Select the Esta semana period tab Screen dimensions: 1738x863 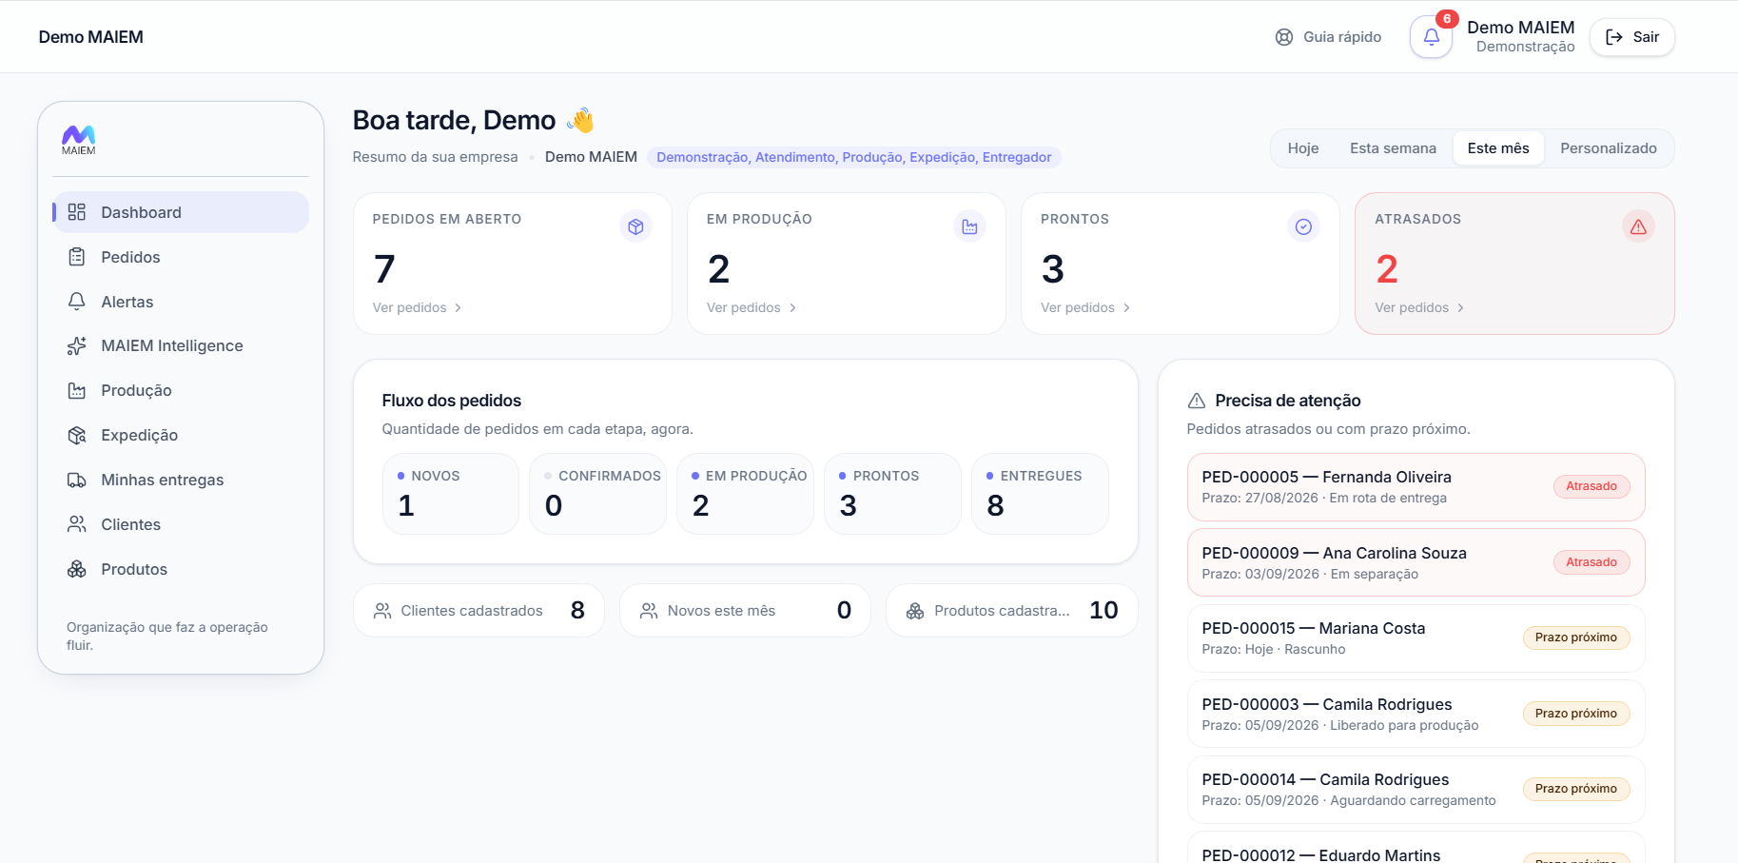click(1393, 148)
